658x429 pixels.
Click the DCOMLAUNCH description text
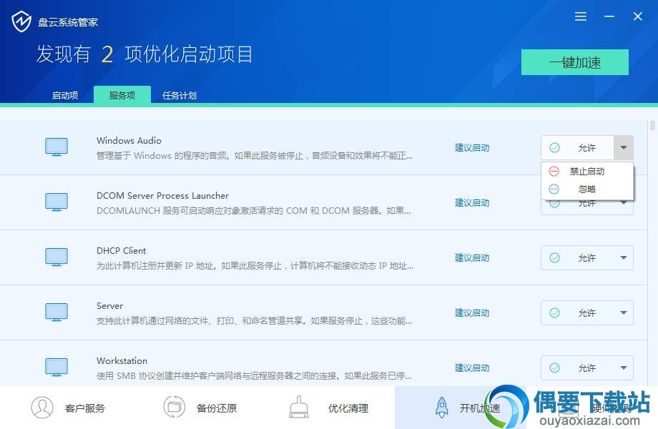[253, 210]
